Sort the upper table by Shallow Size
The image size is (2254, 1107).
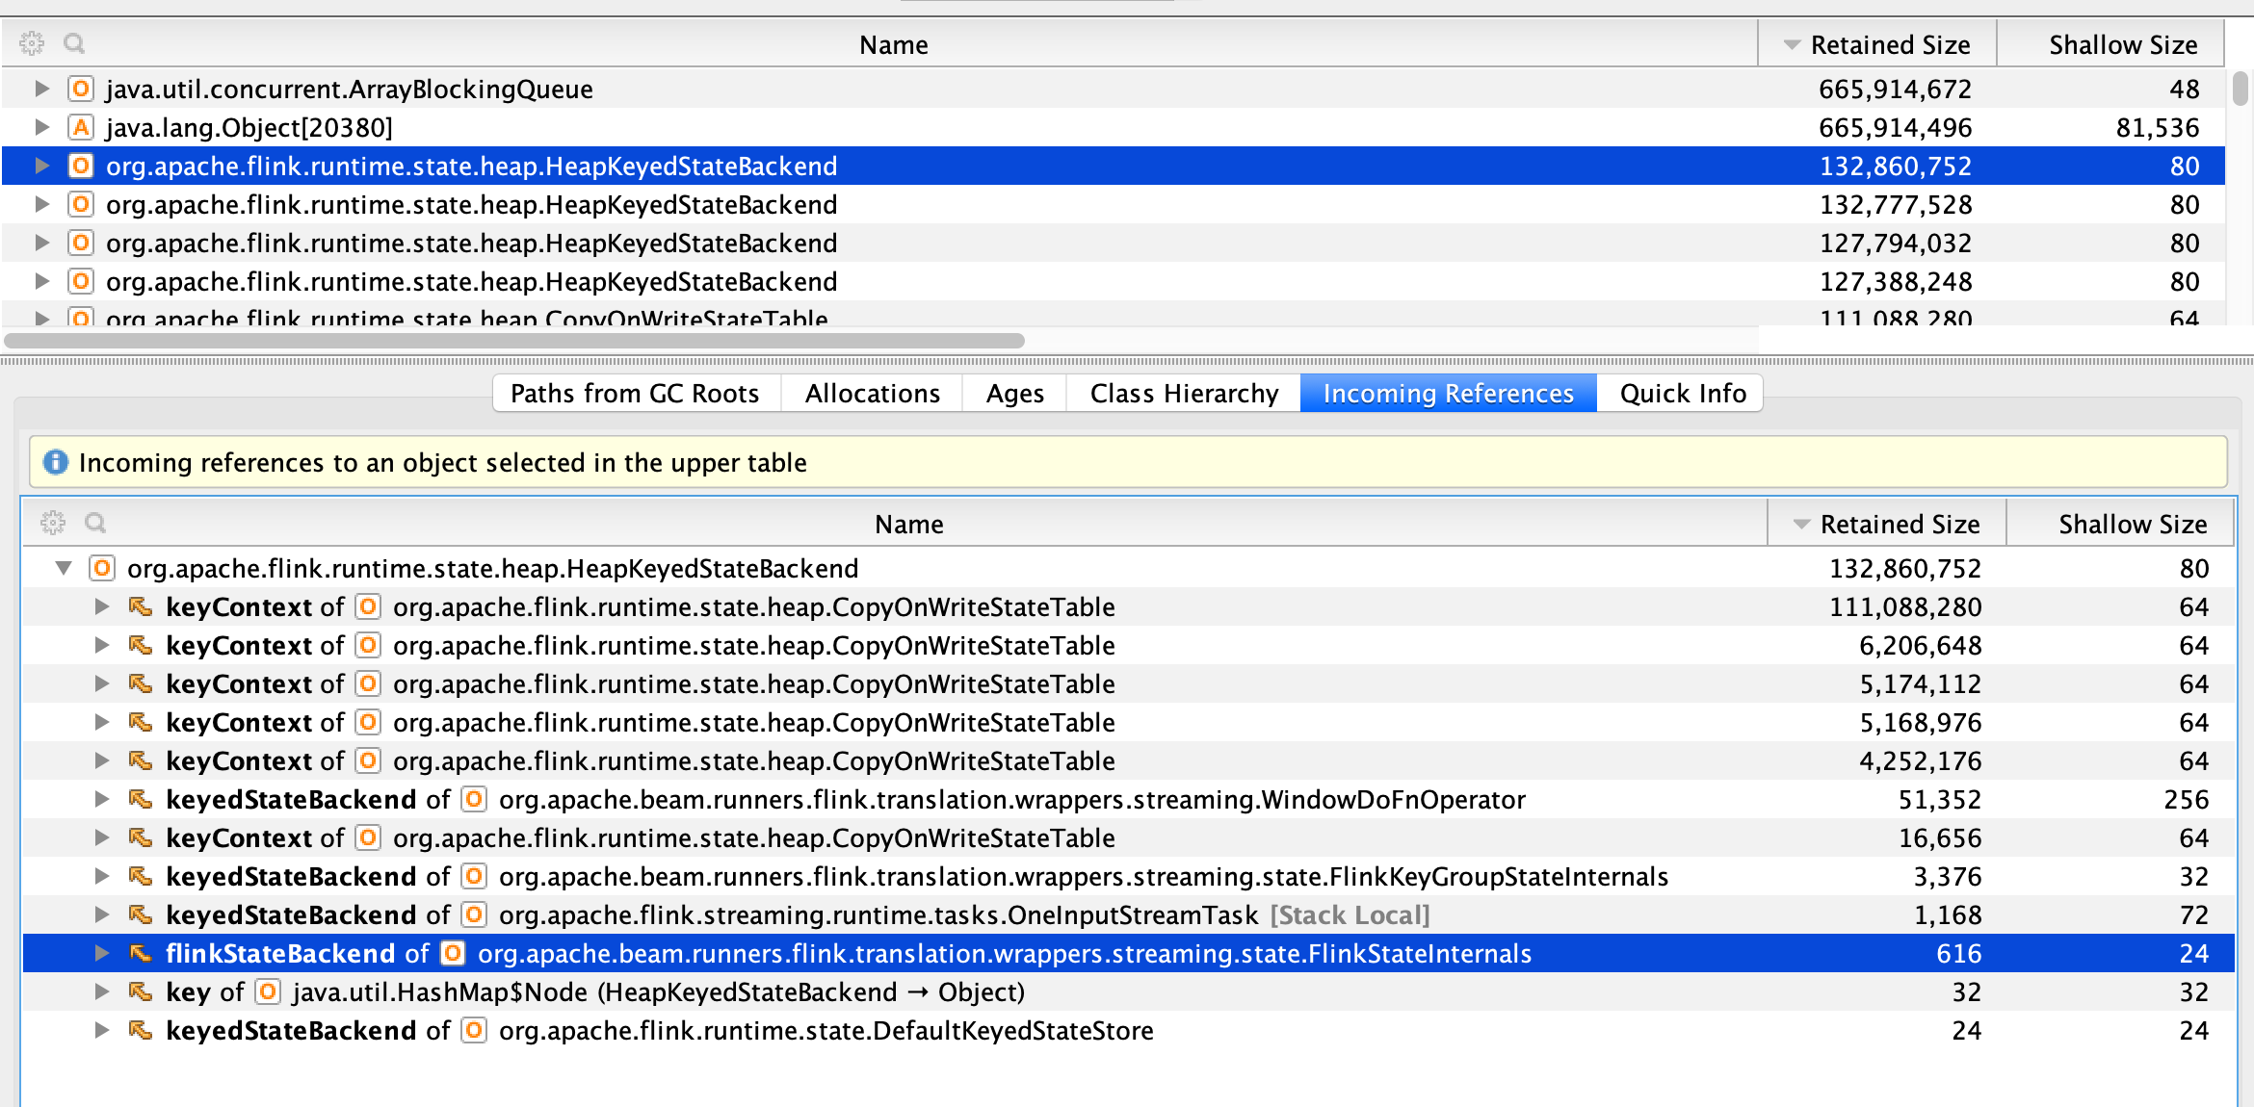[2122, 44]
